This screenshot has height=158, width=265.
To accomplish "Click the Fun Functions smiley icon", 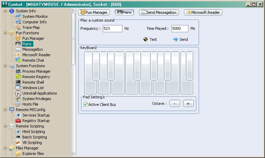I will point(12,33).
